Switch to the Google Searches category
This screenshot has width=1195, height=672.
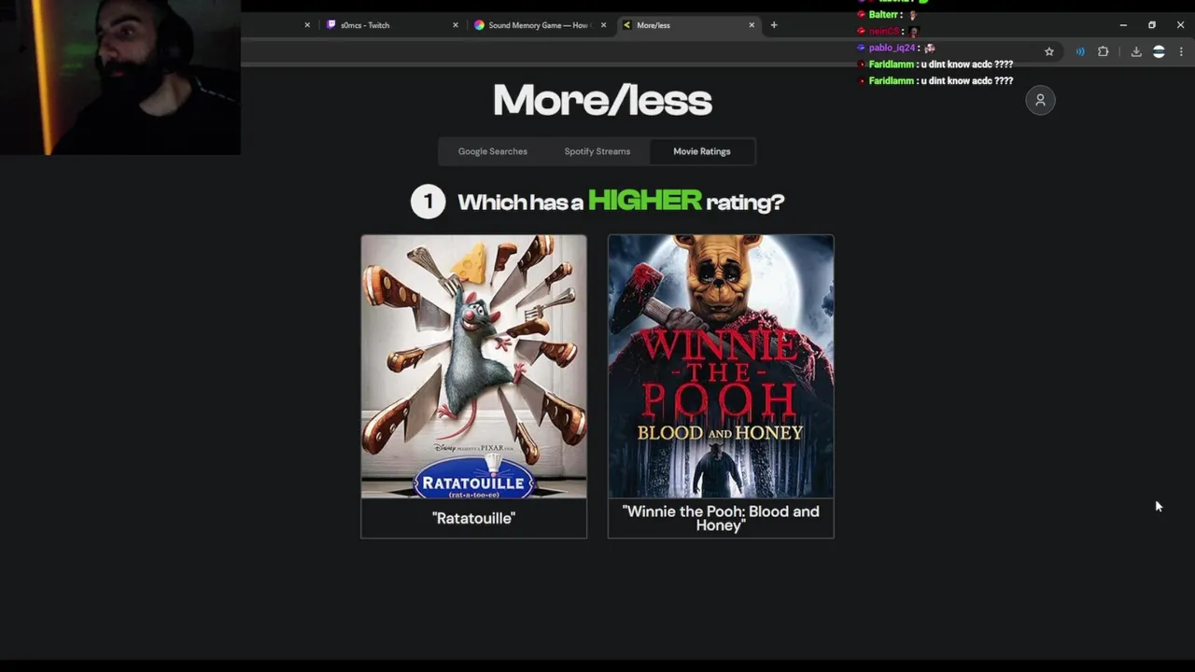(x=492, y=151)
